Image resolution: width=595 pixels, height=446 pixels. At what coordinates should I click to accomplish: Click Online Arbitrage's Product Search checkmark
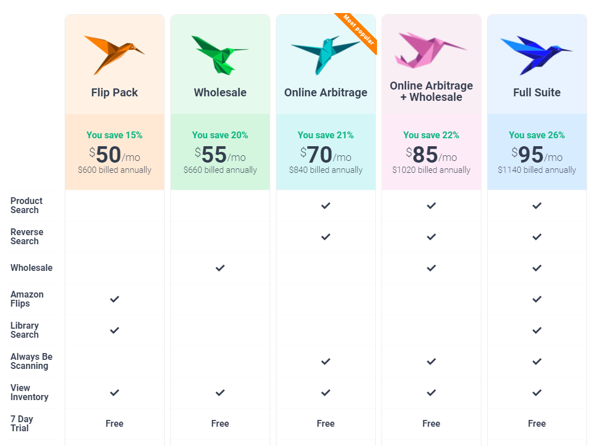point(326,205)
